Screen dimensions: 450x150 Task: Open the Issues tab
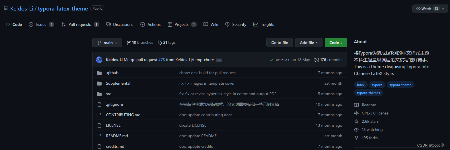pyautogui.click(x=41, y=24)
